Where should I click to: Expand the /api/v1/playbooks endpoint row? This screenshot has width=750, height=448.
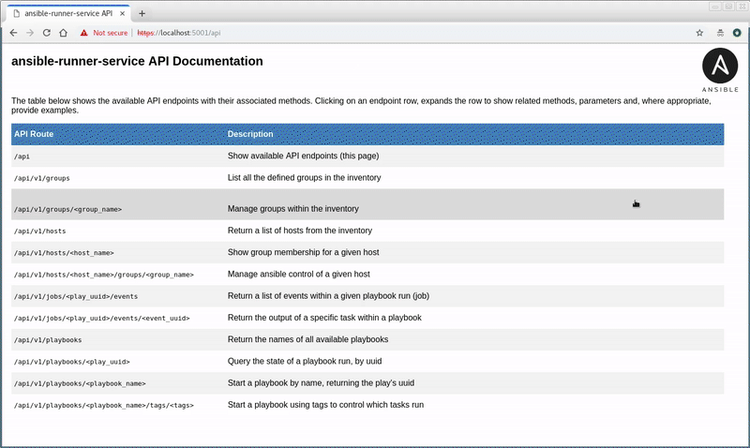[367, 339]
